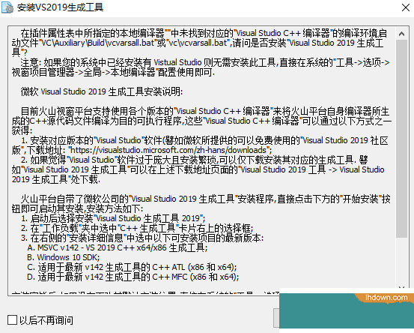Close the 安装VS2019生成工具 dialog
414x333 pixels.
click(x=406, y=7)
